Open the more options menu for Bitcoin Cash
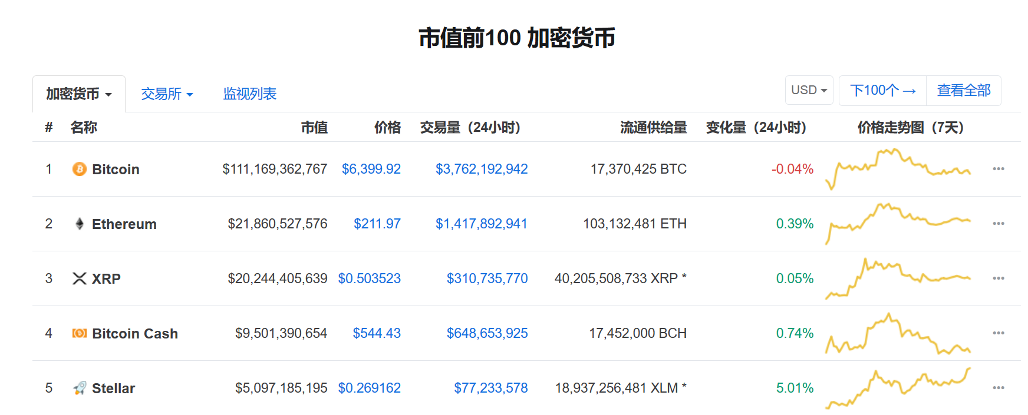Viewport: 1028px width, 415px height. pos(999,333)
